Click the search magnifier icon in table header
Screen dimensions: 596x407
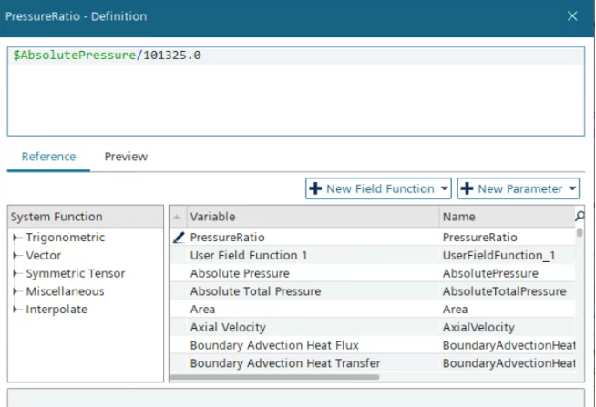580,217
